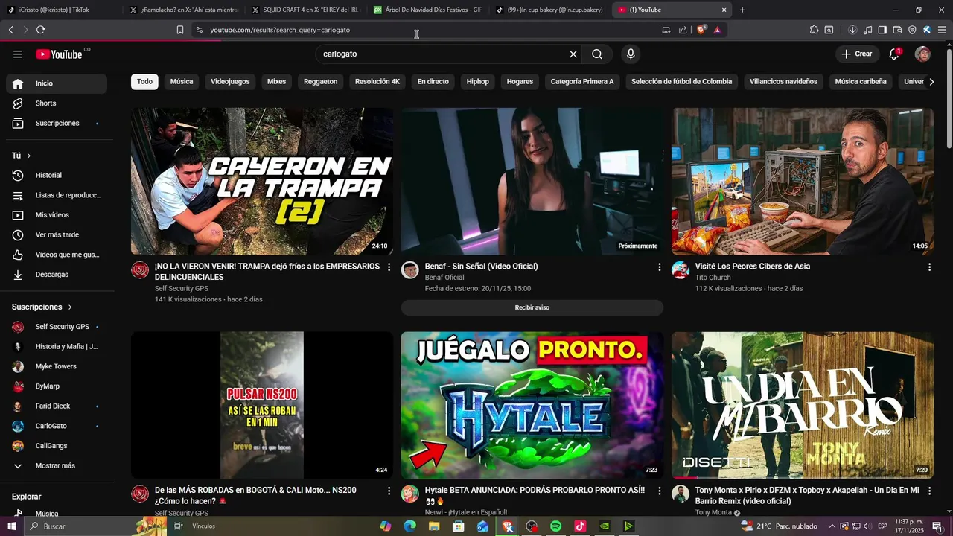Open the YouTube hamburger guide menu
The width and height of the screenshot is (953, 536).
[x=18, y=54]
